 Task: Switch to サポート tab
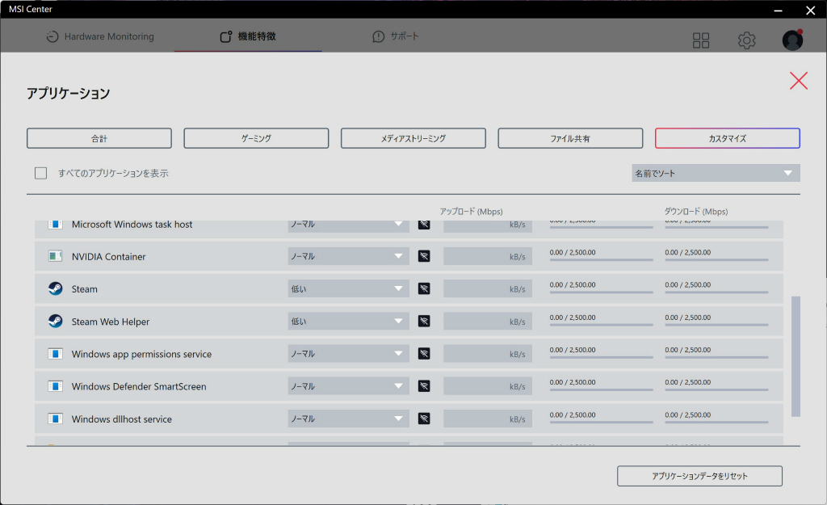396,36
